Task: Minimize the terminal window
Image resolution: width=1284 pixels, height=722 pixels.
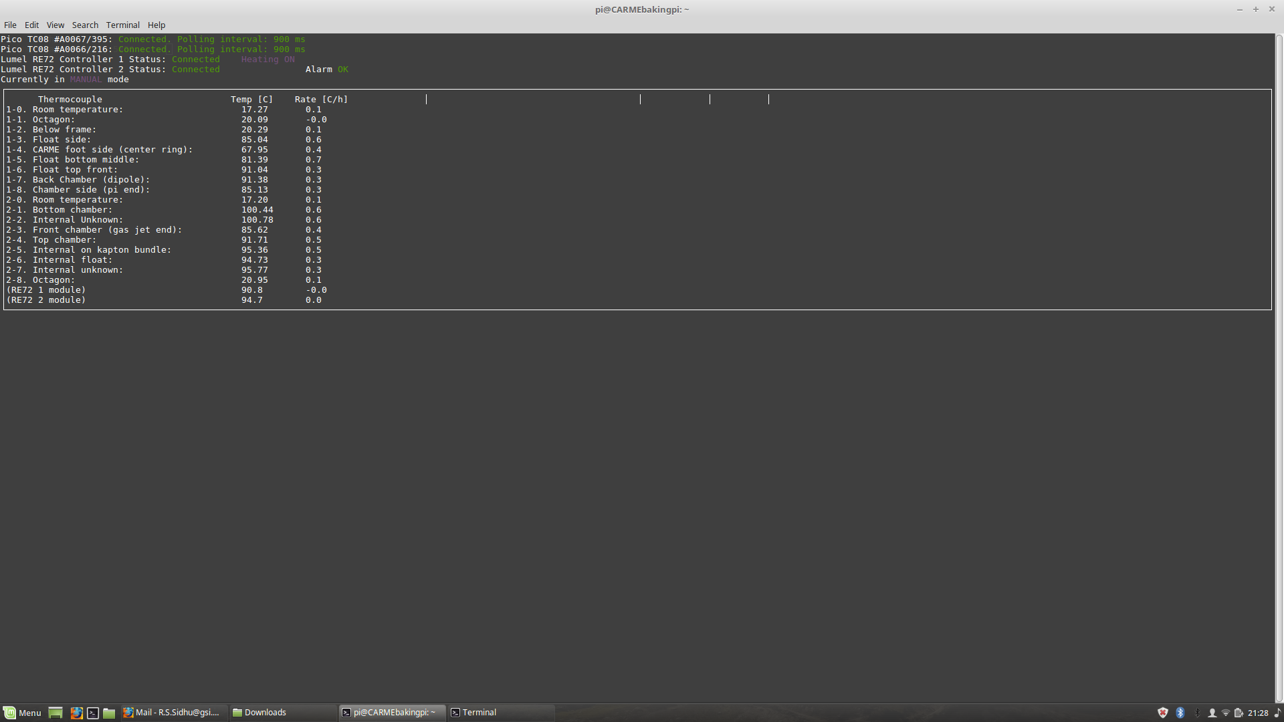Action: [1240, 9]
